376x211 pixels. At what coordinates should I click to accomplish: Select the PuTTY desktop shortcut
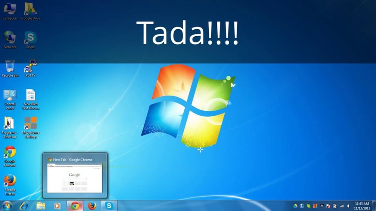[x=31, y=68]
